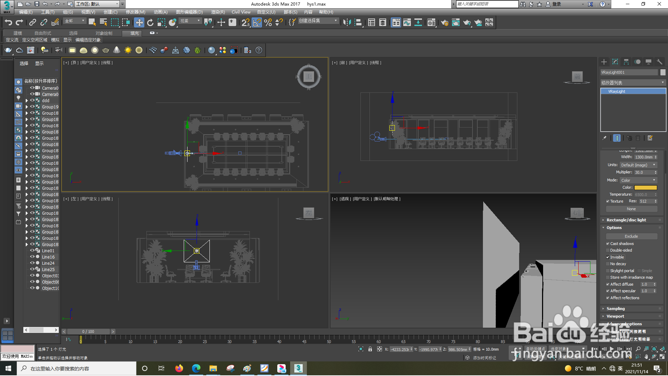Open the Create panel plus icon

pyautogui.click(x=604, y=62)
